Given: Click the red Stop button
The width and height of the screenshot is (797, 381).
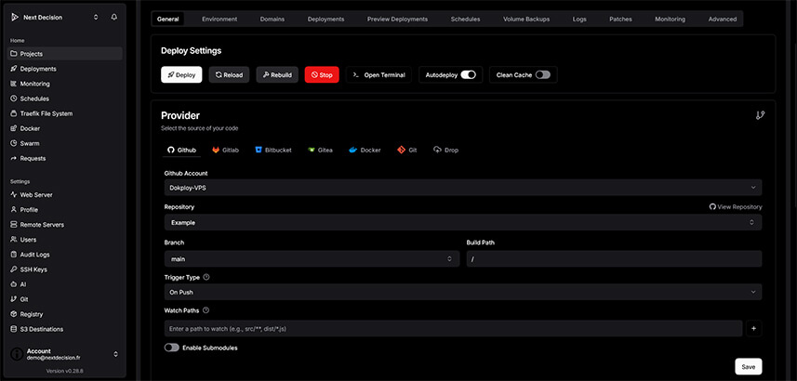Looking at the screenshot, I should (x=322, y=74).
